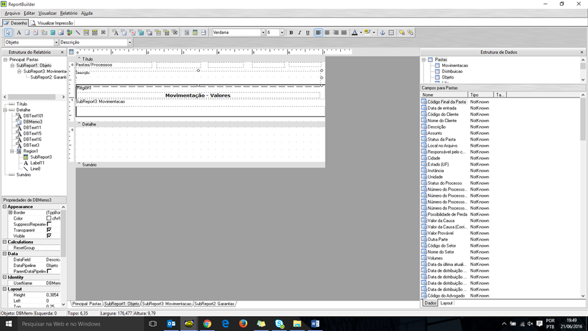Click the border toolbar icon

pyautogui.click(x=391, y=33)
